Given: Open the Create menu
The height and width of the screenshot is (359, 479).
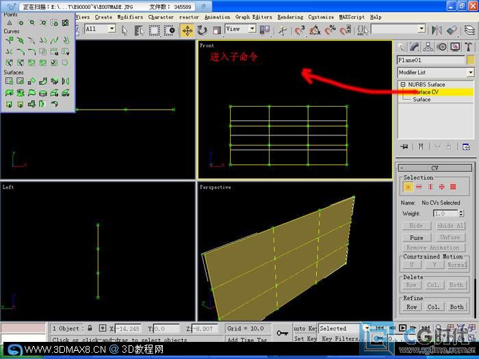Looking at the screenshot, I should pos(103,17).
